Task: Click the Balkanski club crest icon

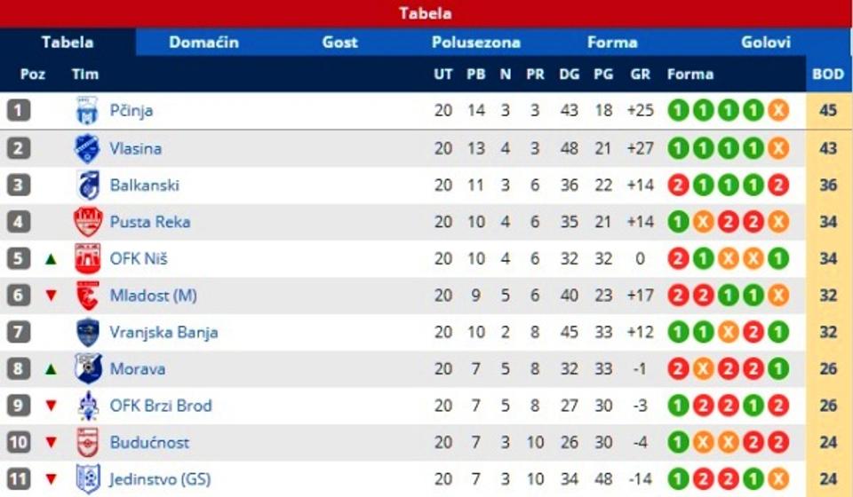Action: (88, 185)
